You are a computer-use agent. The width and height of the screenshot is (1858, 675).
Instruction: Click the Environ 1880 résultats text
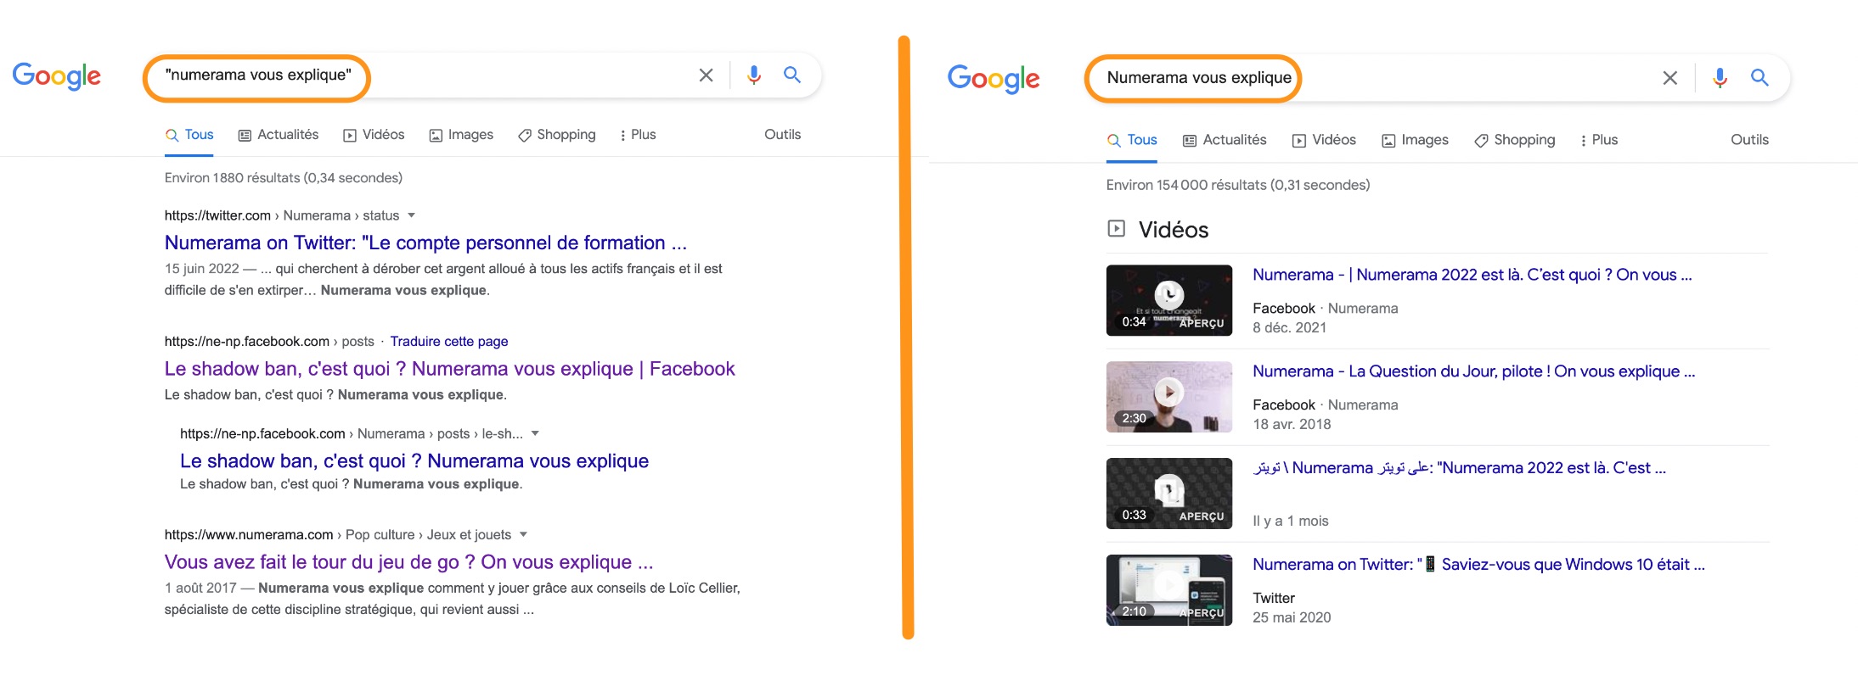pos(284,178)
